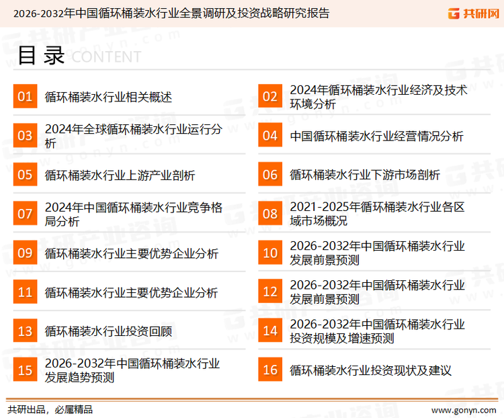The image size is (504, 418).
Task: Click the orange 08 number box
Action: tap(270, 214)
